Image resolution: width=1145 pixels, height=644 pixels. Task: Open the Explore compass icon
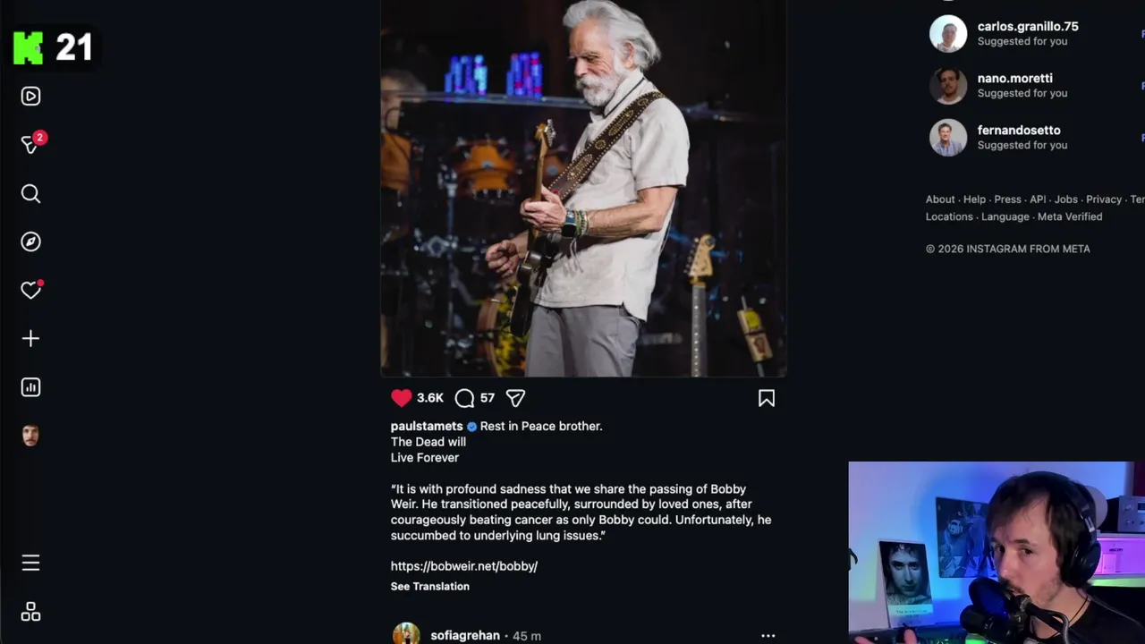[30, 242]
